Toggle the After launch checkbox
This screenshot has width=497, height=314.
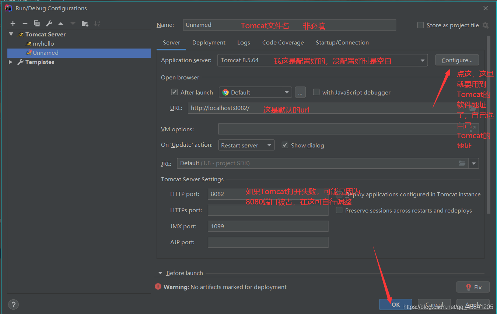pos(175,92)
